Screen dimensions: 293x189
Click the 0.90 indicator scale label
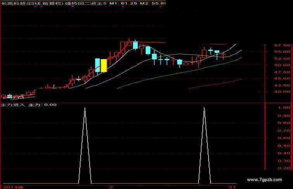click(x=284, y=116)
